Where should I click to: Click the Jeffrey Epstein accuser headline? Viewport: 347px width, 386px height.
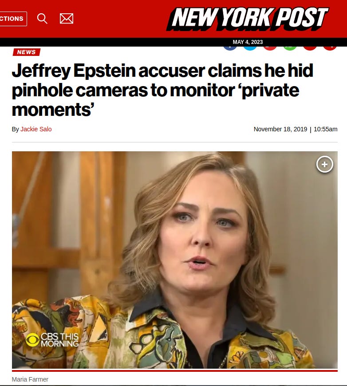tap(162, 90)
